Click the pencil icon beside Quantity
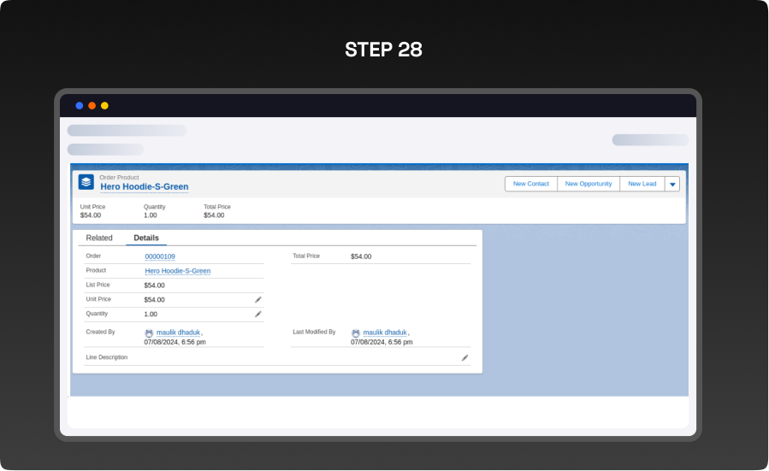 pyautogui.click(x=258, y=315)
